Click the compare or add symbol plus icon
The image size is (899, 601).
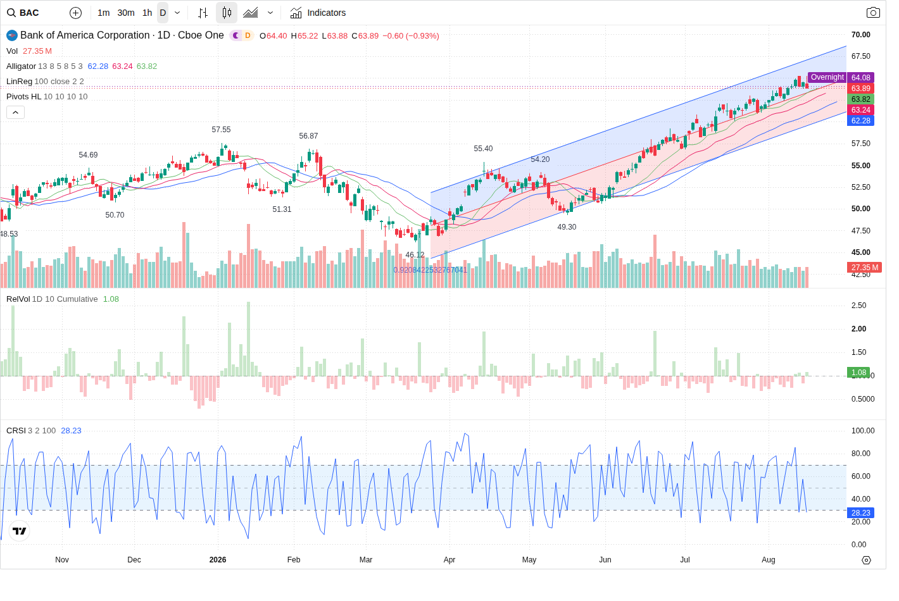pyautogui.click(x=75, y=13)
